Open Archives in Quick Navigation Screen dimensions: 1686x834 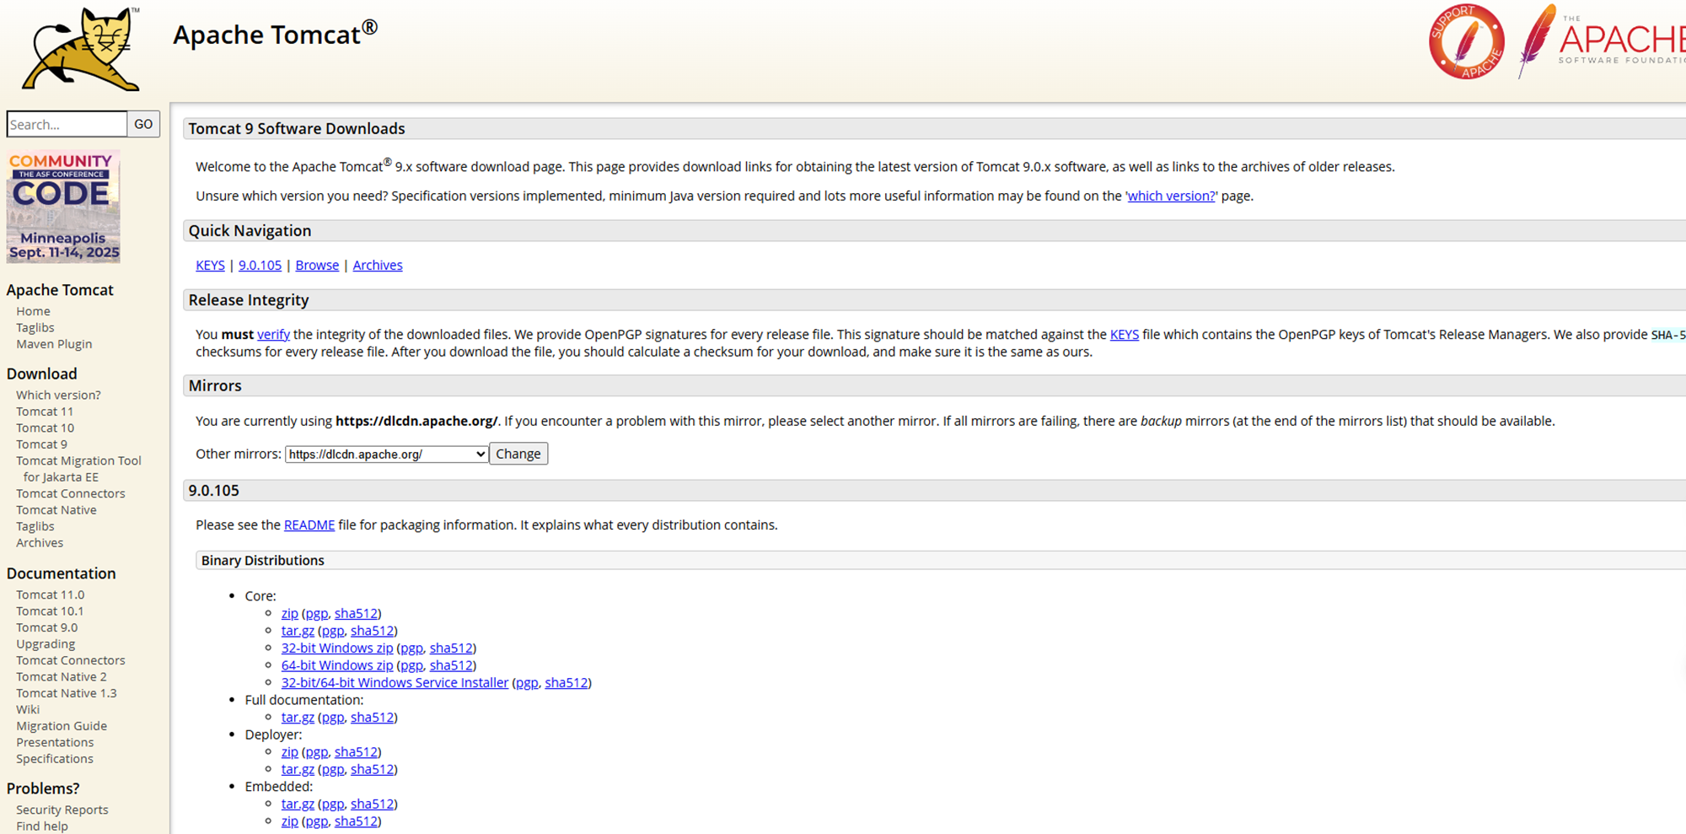pos(378,265)
